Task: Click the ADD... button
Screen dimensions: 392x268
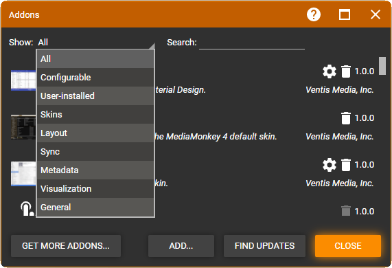Action: tap(181, 246)
